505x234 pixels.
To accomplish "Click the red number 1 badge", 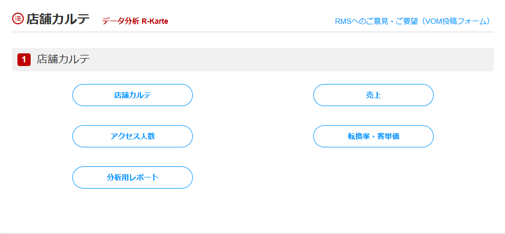I will 24,60.
